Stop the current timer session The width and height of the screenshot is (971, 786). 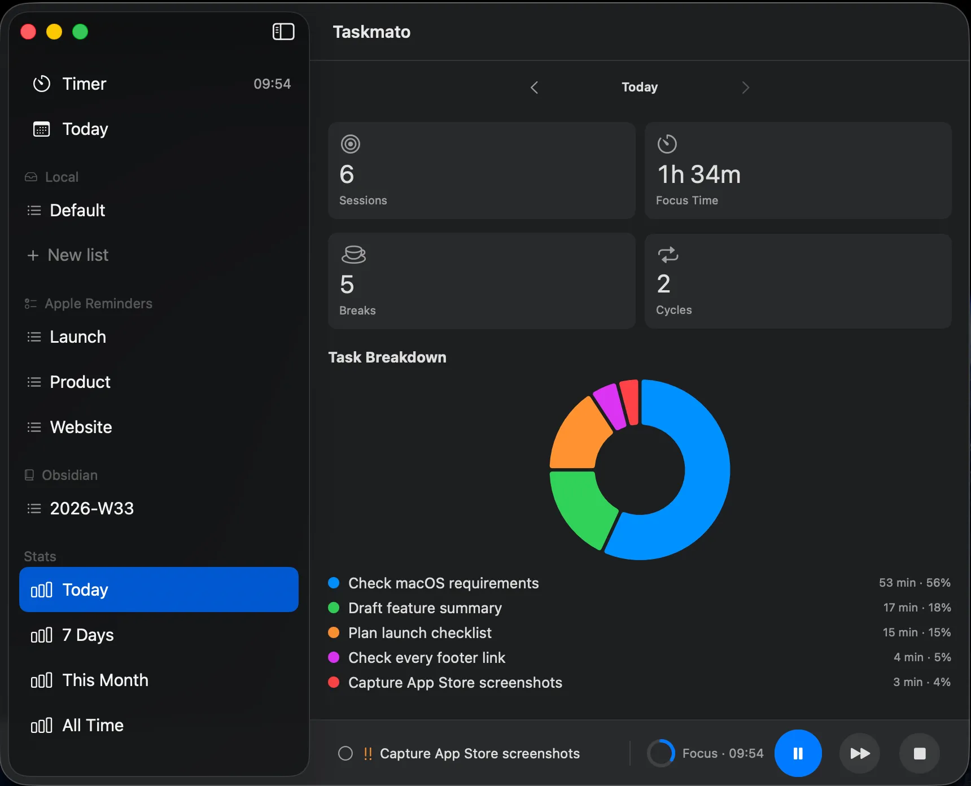(920, 753)
